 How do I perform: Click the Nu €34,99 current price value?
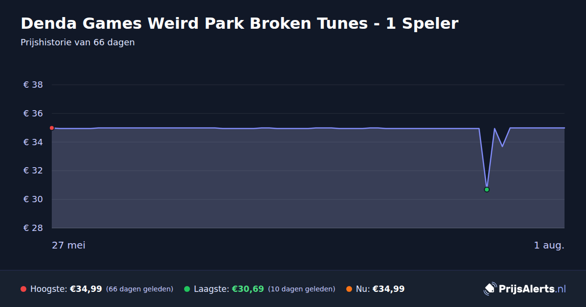pyautogui.click(x=389, y=289)
